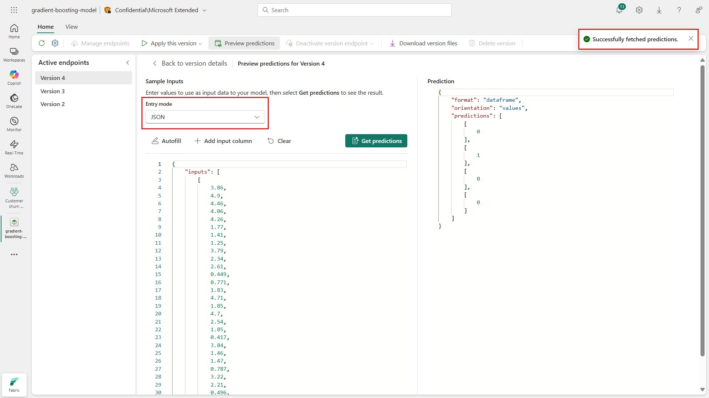Dismiss the success notification

pyautogui.click(x=691, y=39)
